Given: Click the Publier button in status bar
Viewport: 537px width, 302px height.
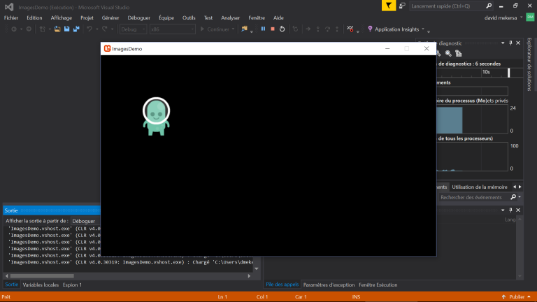Looking at the screenshot, I should tap(517, 297).
